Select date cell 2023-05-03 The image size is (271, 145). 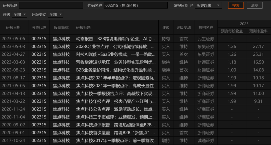(13, 46)
